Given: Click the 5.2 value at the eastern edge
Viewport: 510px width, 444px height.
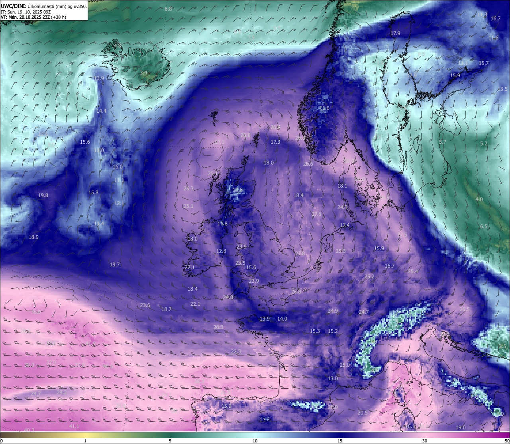Looking at the screenshot, I should [484, 144].
